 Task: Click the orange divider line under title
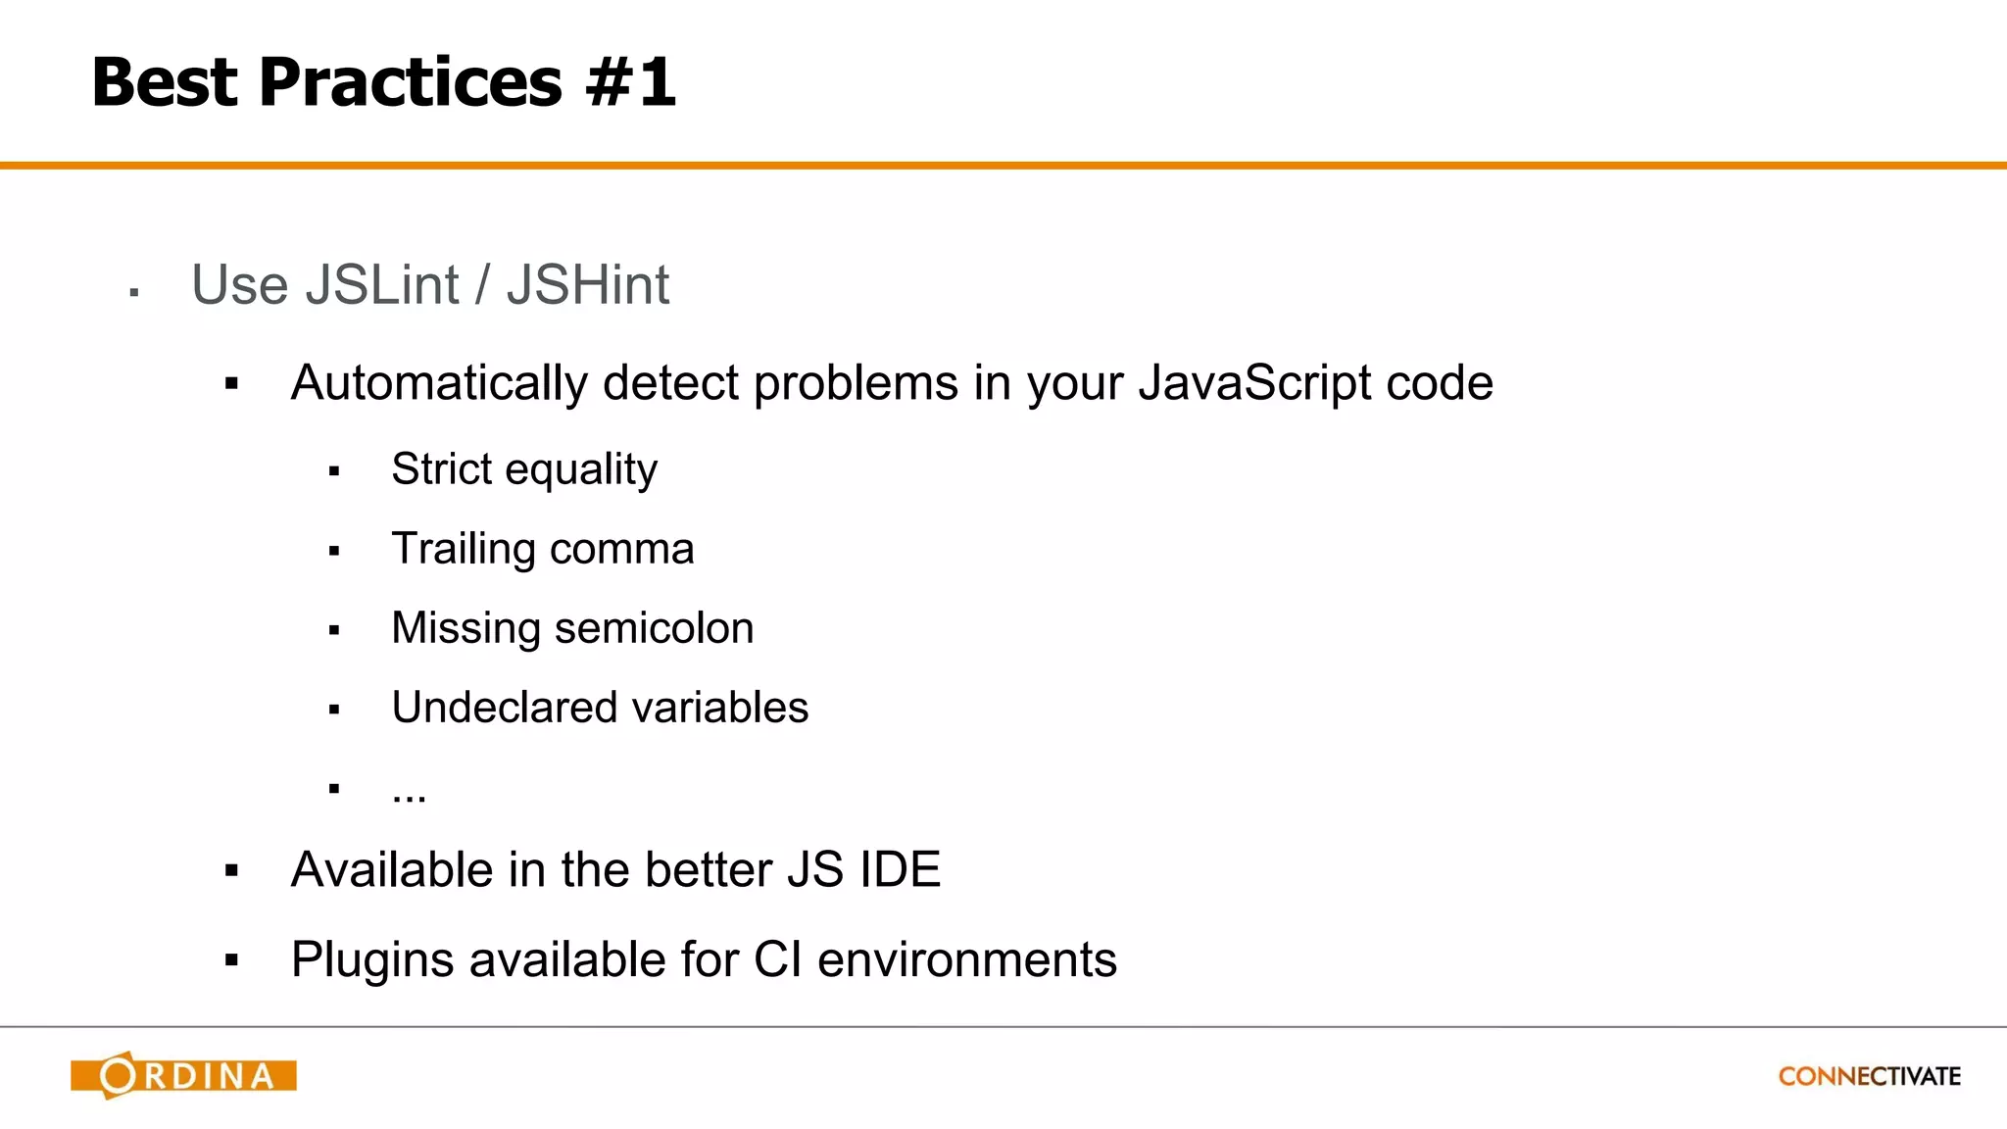click(1003, 166)
